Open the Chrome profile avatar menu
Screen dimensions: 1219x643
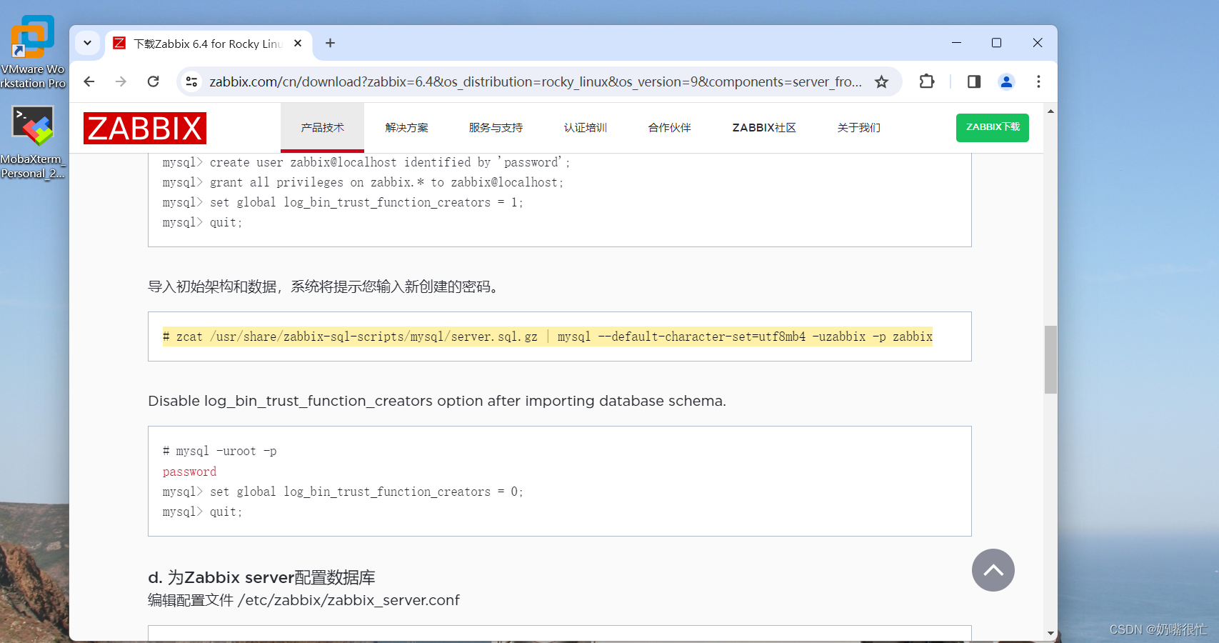[1006, 81]
